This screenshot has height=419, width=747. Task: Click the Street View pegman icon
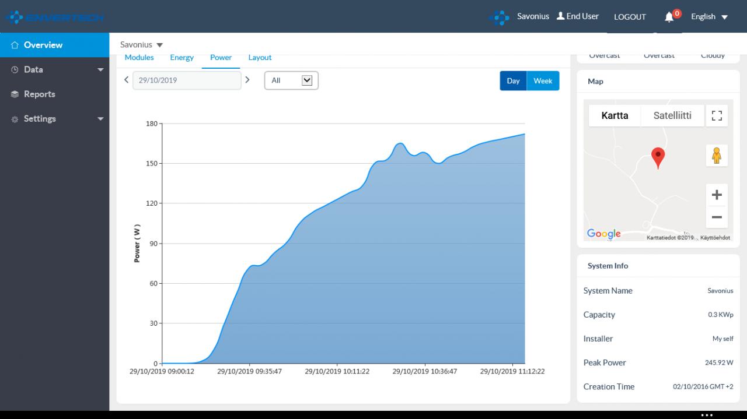pos(717,156)
